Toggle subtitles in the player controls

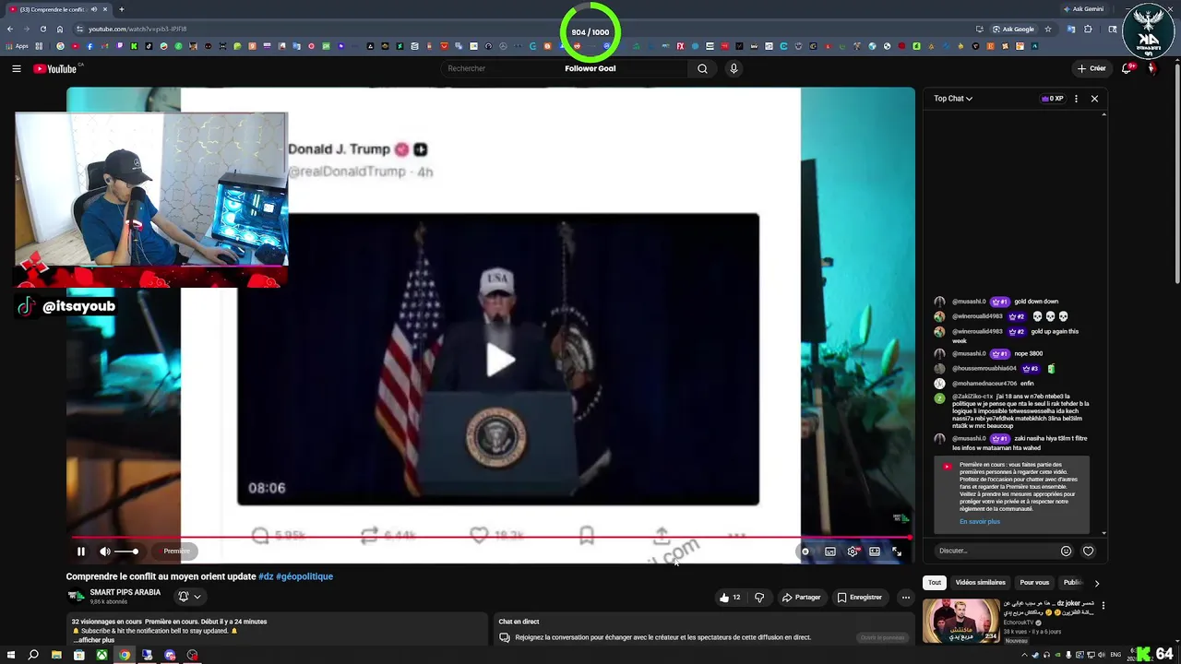click(x=830, y=551)
